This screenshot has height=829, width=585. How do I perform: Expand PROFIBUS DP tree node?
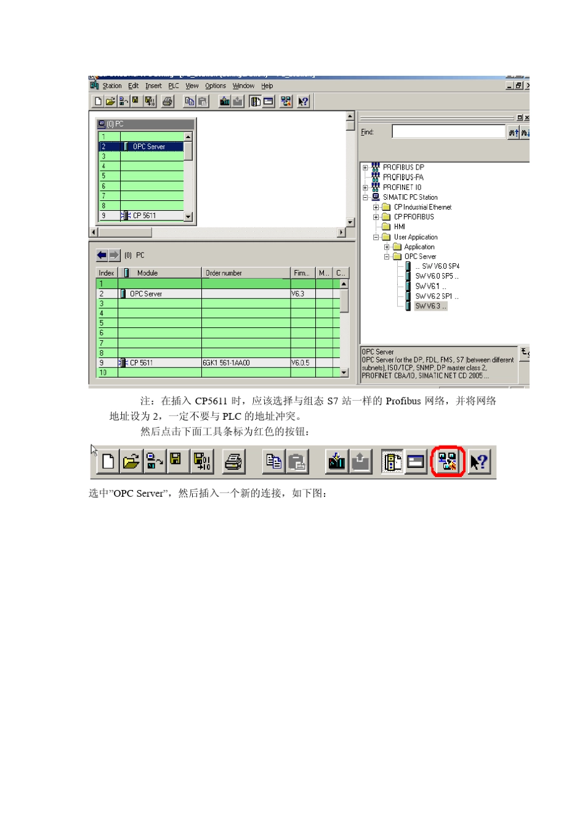[365, 168]
